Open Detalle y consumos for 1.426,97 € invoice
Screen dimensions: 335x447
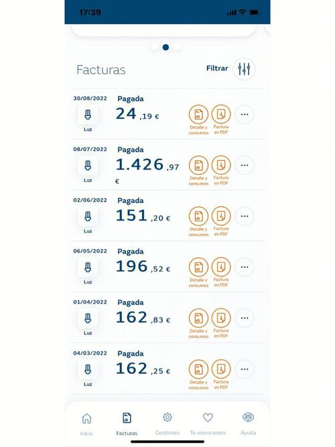198,166
